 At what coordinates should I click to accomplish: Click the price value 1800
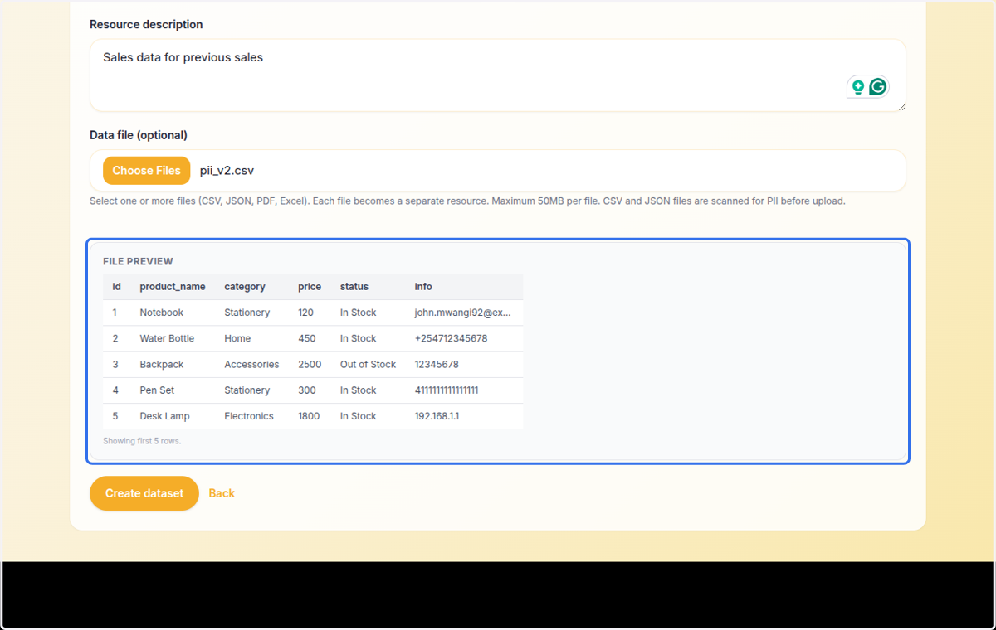click(x=309, y=416)
